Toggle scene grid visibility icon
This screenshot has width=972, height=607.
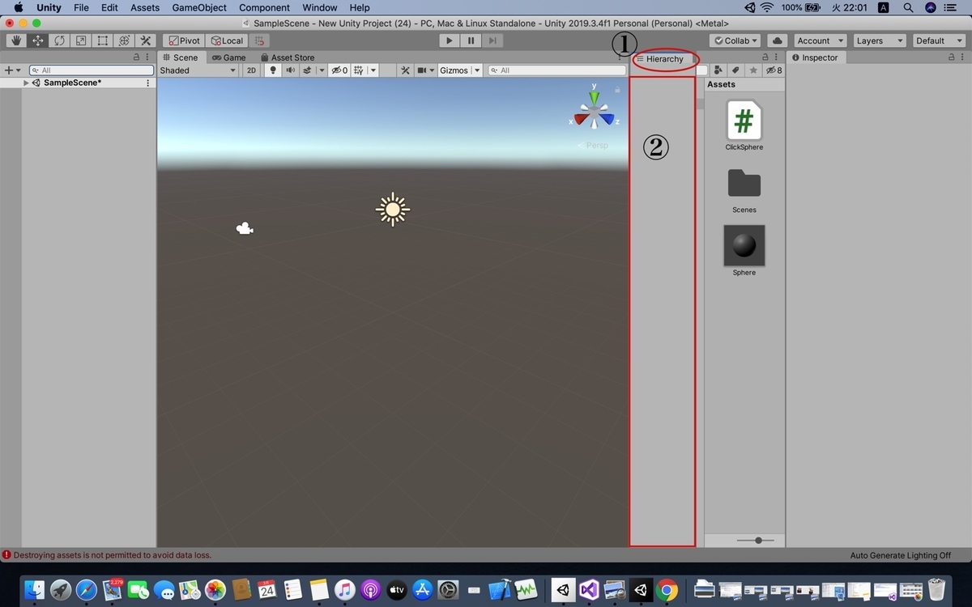360,70
